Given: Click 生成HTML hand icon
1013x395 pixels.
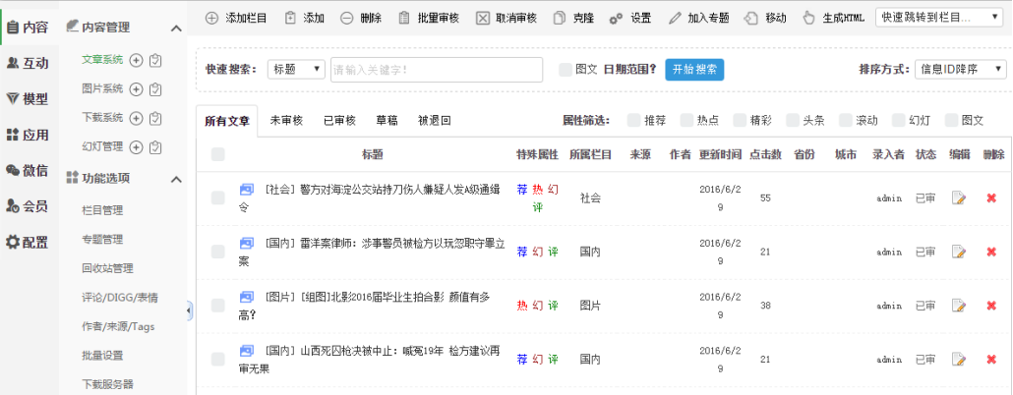Looking at the screenshot, I should 808,18.
